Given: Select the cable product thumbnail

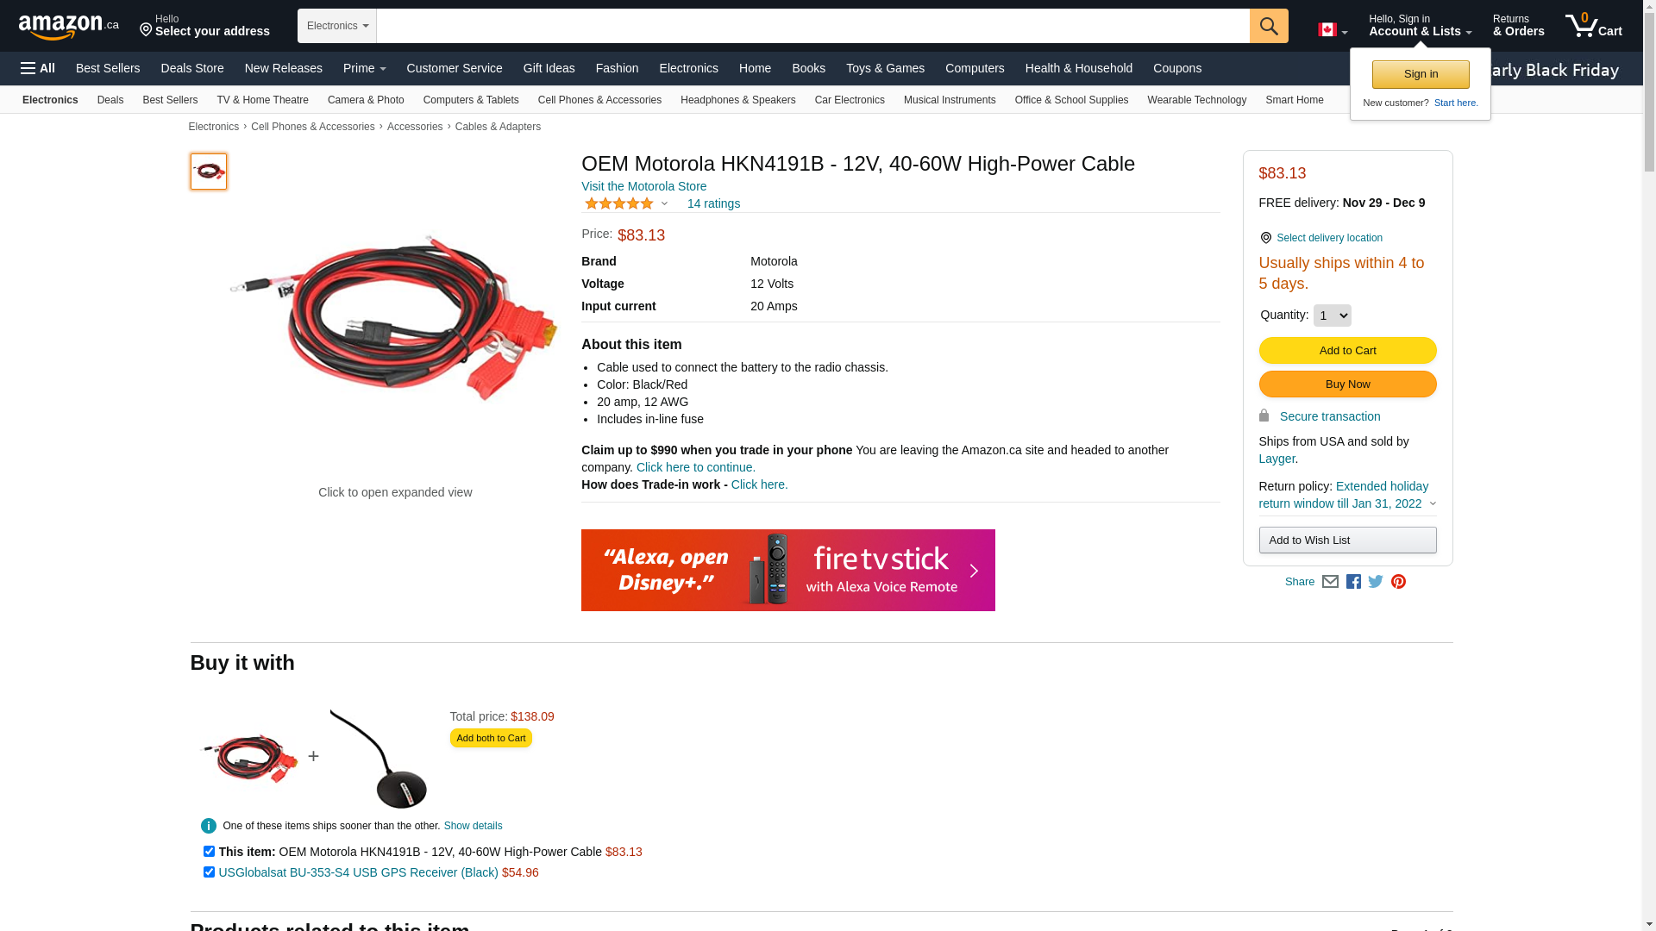Looking at the screenshot, I should point(209,172).
